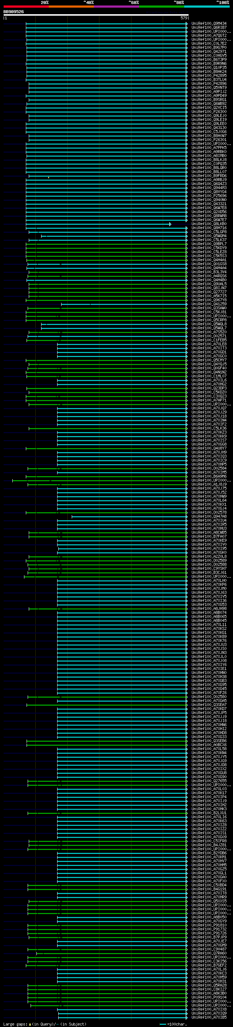This screenshot has height=1027, width=233.
Task: Select hit label UniRef100_Q9M434
Action: coord(209,24)
